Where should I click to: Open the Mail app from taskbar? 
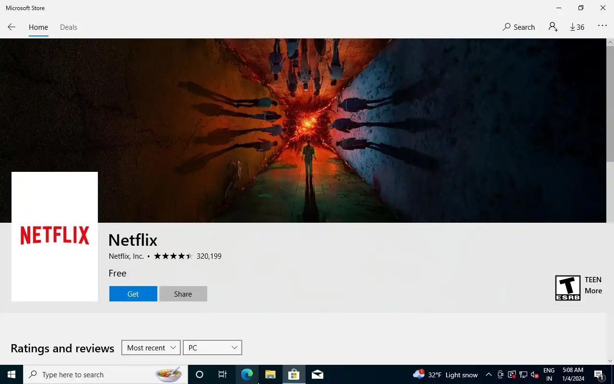pyautogui.click(x=317, y=374)
